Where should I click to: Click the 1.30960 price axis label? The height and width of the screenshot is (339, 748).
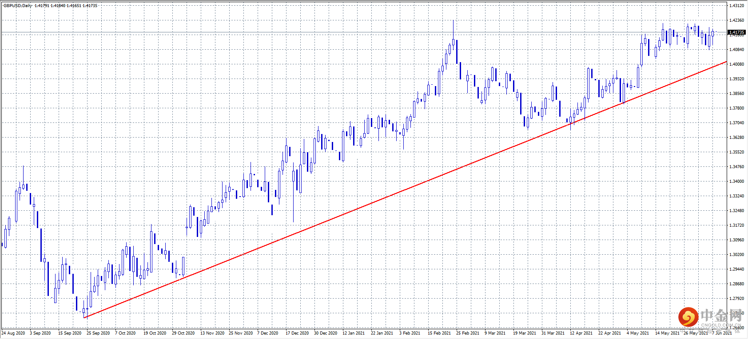(x=736, y=240)
